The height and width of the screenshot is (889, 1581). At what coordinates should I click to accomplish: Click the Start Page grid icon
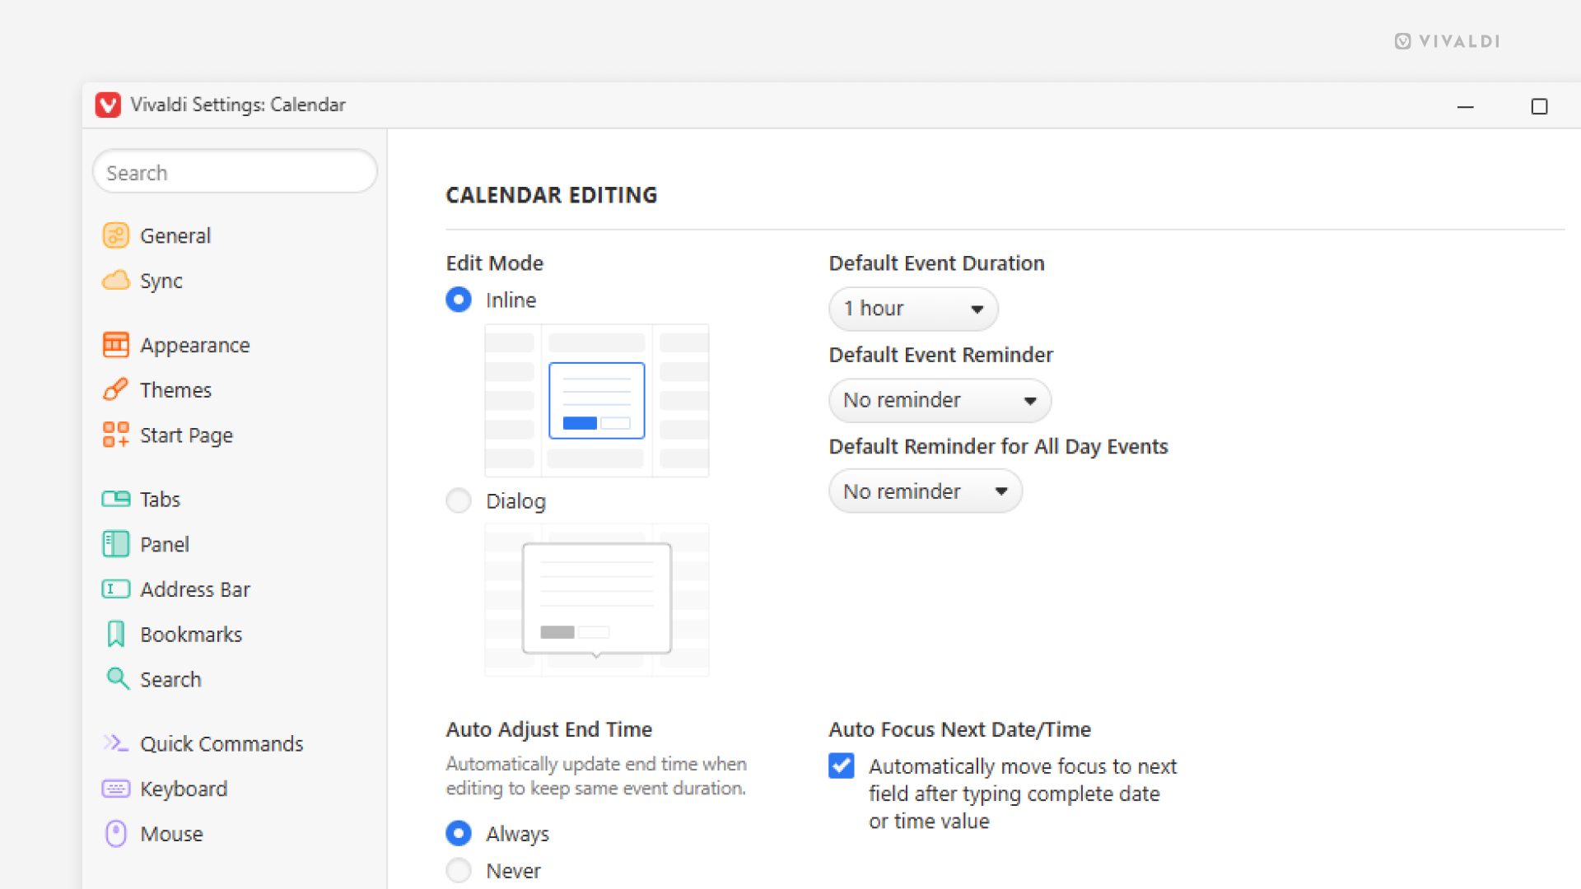tap(115, 435)
